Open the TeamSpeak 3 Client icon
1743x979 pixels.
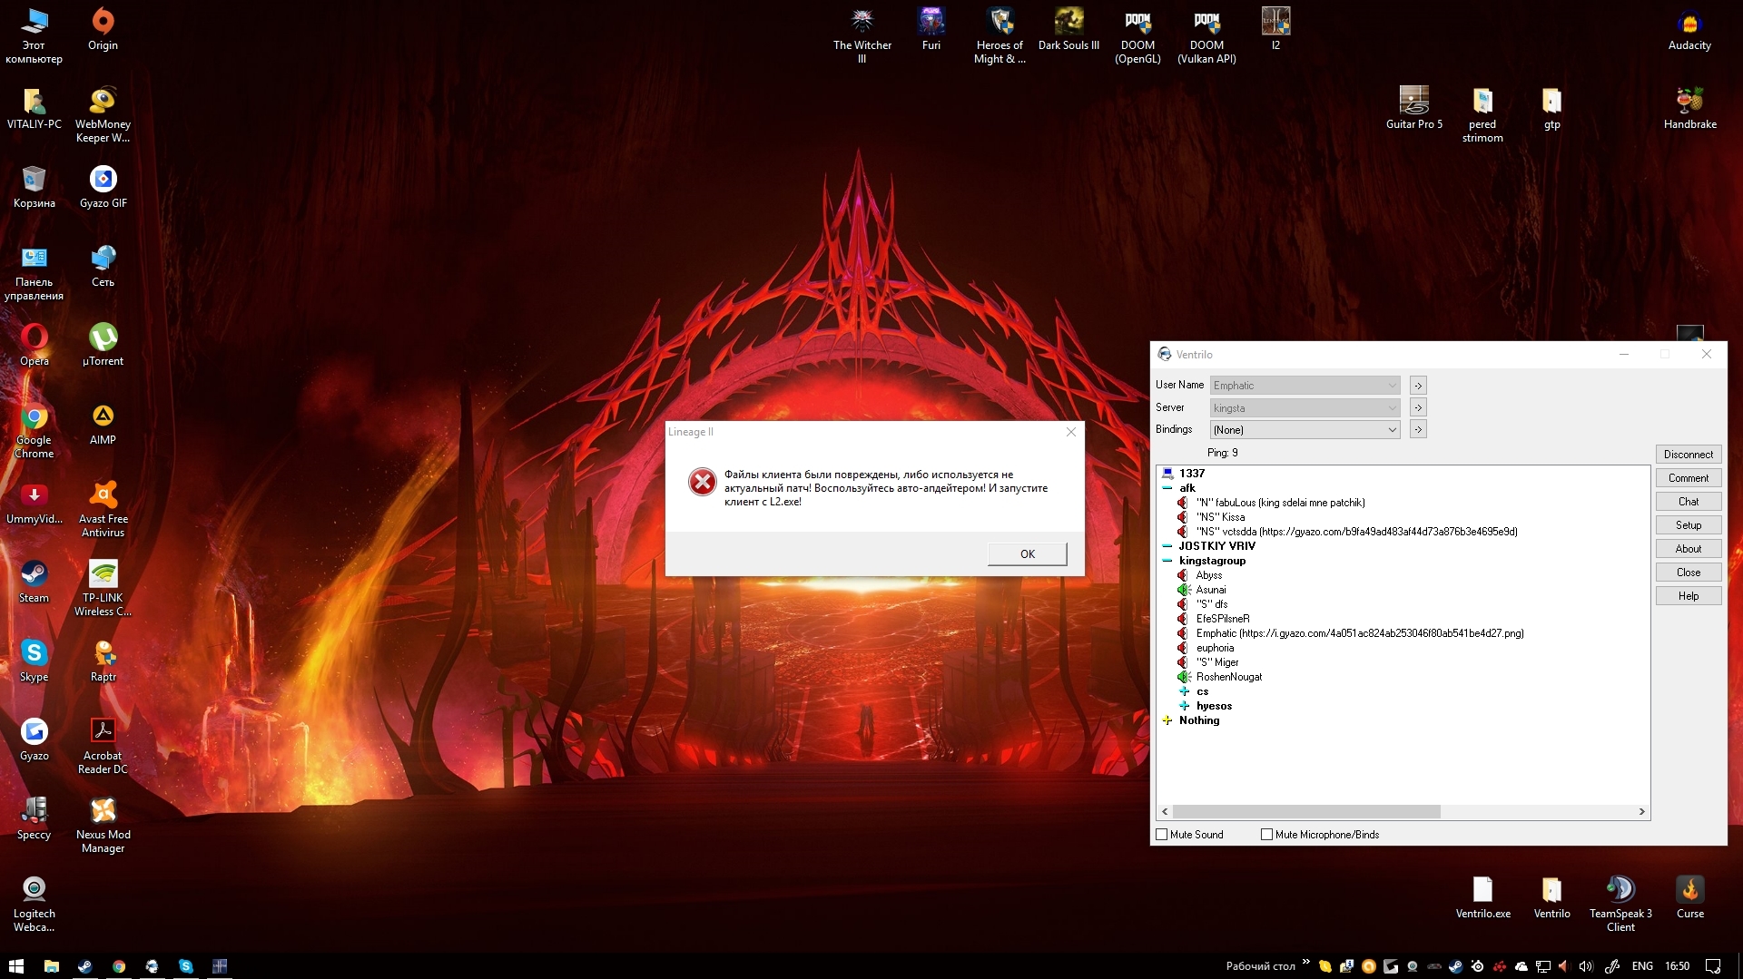[x=1620, y=891]
